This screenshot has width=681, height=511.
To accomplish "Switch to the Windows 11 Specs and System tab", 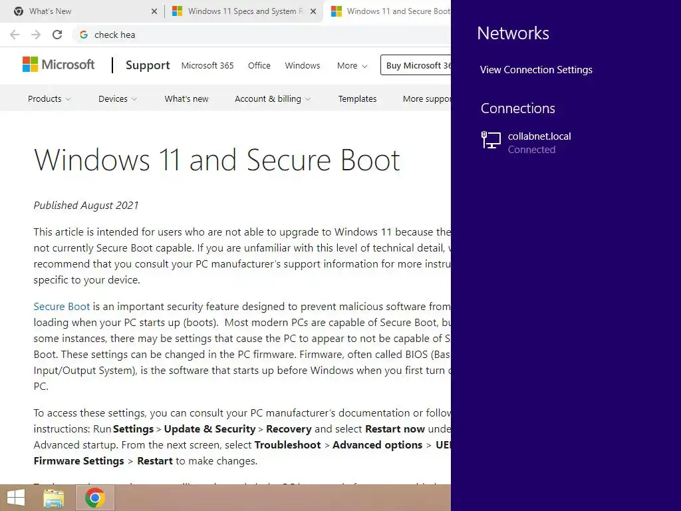I will [245, 11].
